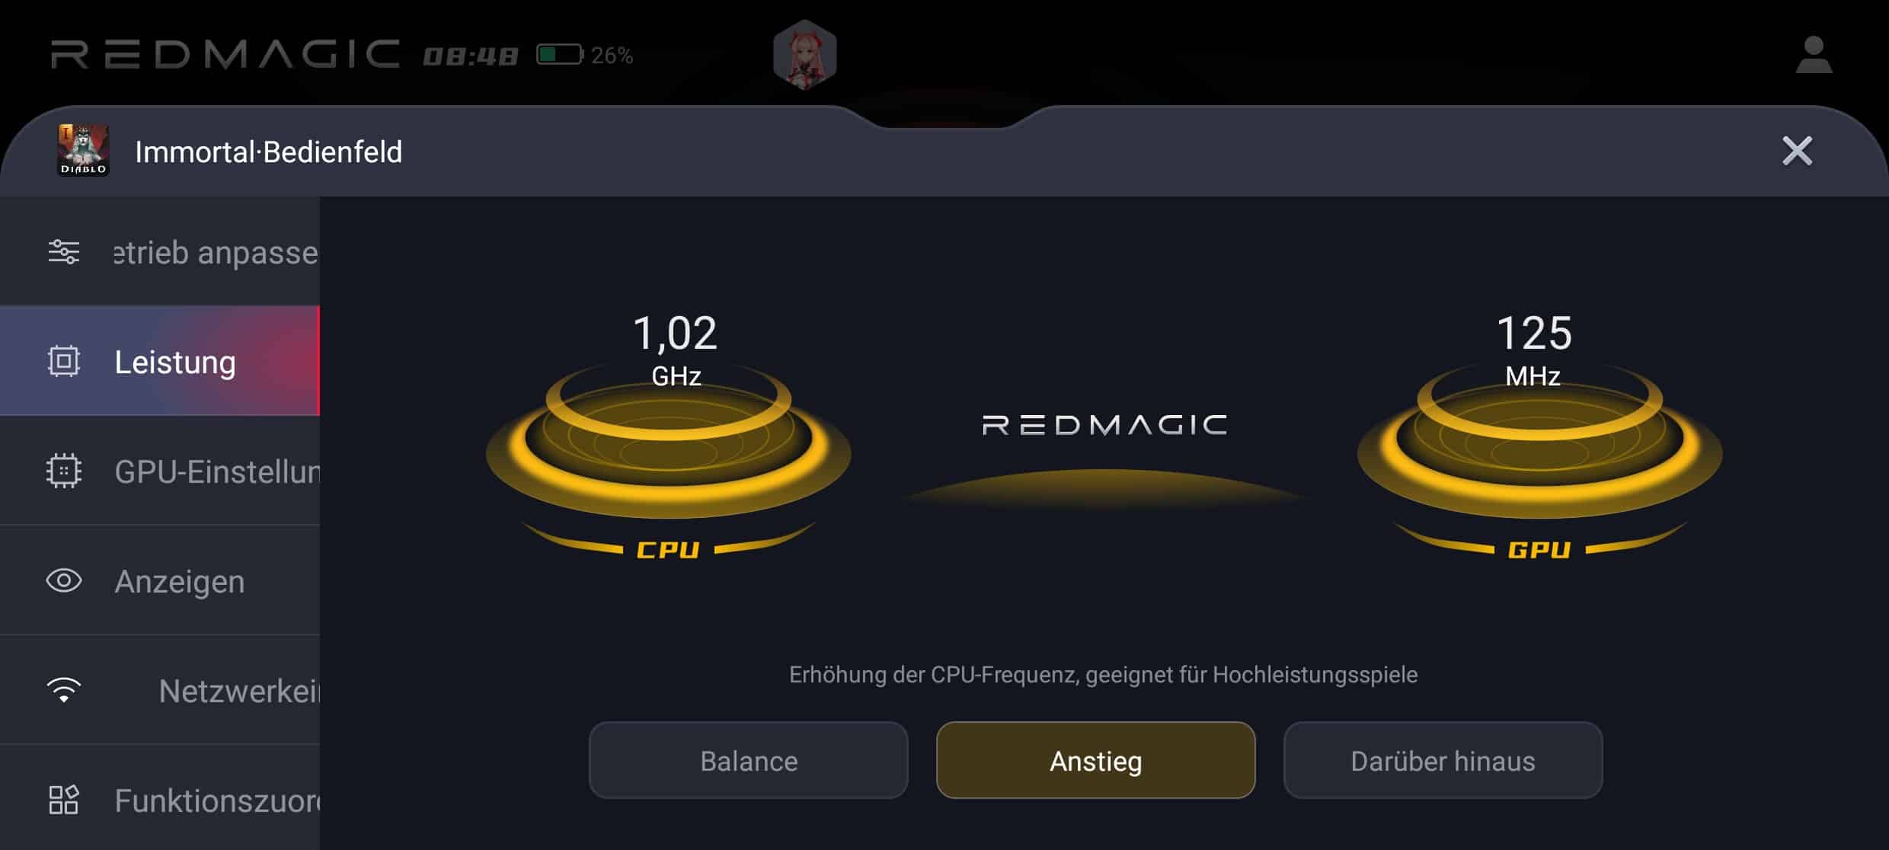Close the Immortal Bedienfeld panel

(1797, 151)
